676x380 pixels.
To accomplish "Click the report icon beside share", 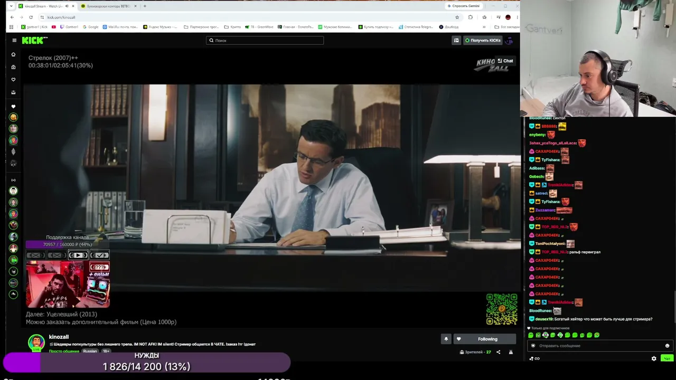I will click(511, 352).
